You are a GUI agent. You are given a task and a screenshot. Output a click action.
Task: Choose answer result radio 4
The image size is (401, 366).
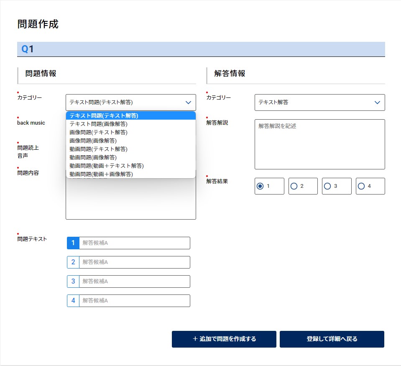pos(361,186)
